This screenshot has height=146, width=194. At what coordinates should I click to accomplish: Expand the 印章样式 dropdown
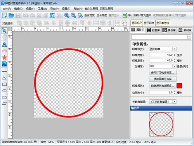tap(174, 49)
